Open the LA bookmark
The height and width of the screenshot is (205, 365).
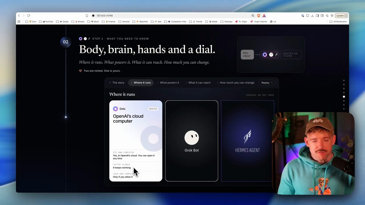273,22
